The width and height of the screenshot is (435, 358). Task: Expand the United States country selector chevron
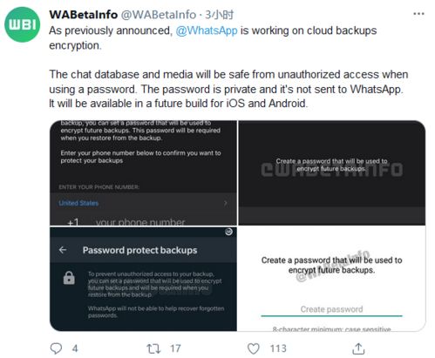pyautogui.click(x=226, y=203)
